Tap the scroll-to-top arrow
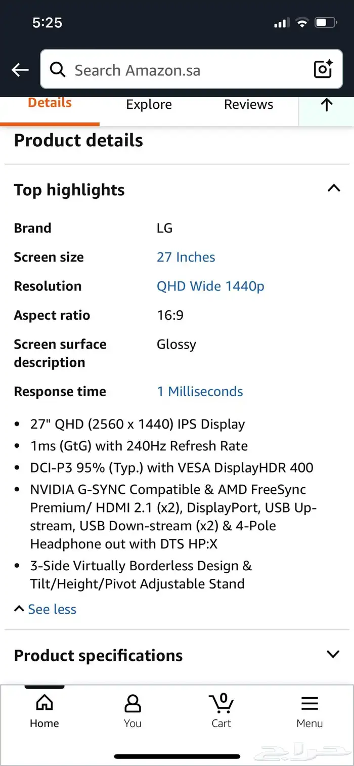Screen dimensions: 354x766 pos(326,105)
